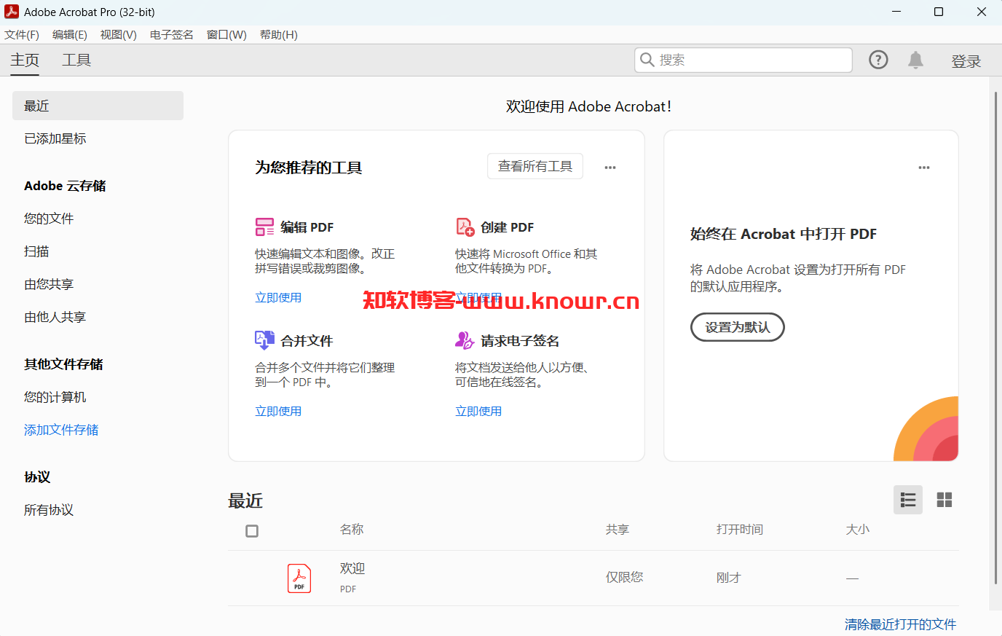Click the 请求电子签名 tool title
Viewport: 1002px width, 636px height.
[x=520, y=341]
